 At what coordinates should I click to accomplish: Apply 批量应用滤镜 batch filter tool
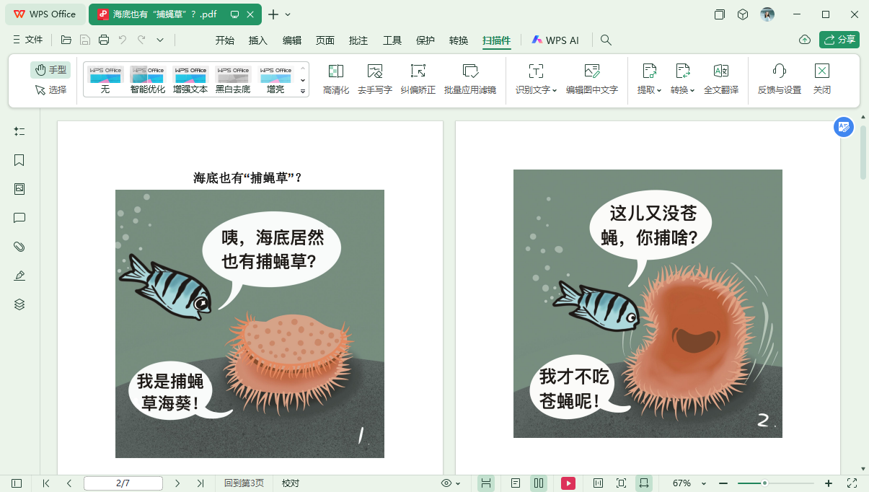[x=470, y=78]
